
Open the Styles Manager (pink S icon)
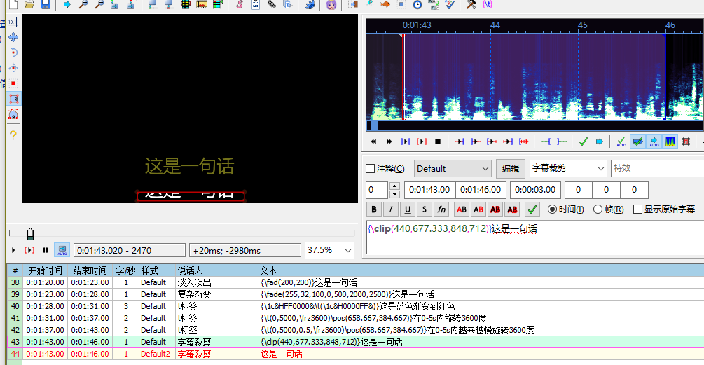239,5
